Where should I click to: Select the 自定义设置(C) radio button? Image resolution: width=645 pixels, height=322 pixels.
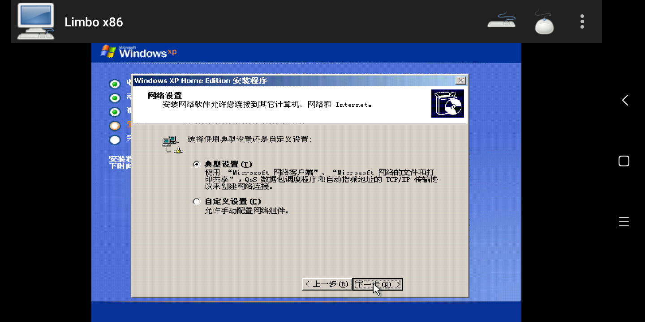(x=196, y=201)
